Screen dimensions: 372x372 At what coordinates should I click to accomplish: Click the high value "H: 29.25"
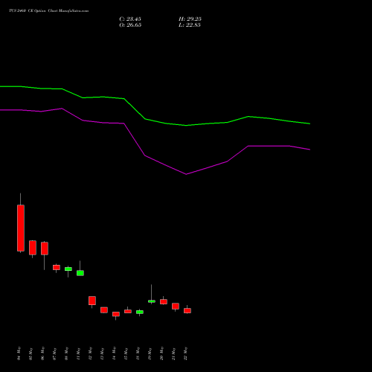190,19
